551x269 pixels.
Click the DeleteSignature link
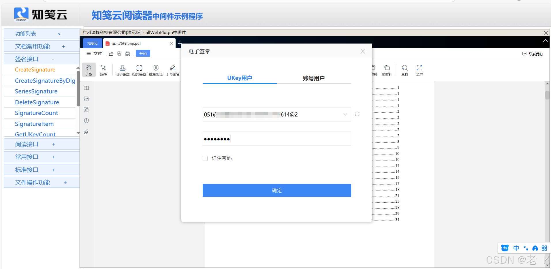pyautogui.click(x=37, y=102)
